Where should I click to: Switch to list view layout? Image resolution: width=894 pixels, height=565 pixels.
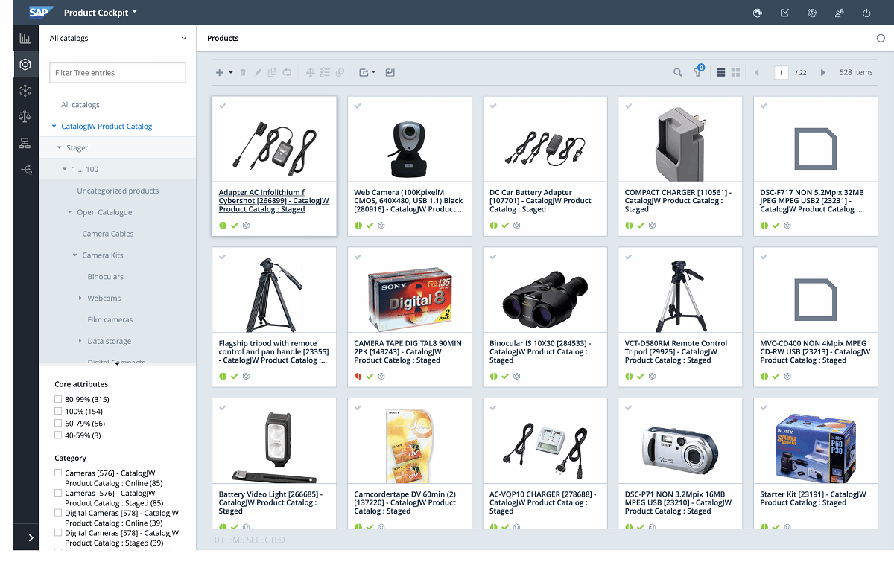(720, 73)
